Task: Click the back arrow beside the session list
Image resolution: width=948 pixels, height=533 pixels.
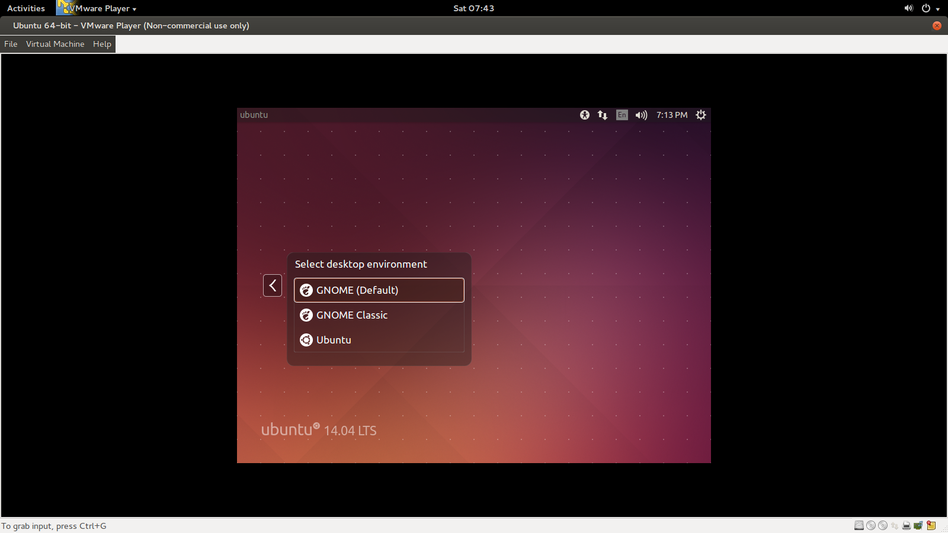Action: (x=272, y=285)
